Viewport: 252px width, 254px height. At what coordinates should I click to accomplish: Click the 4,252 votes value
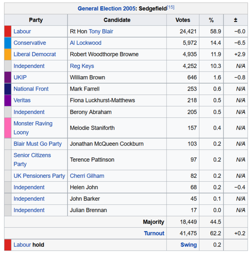pyautogui.click(x=190, y=66)
